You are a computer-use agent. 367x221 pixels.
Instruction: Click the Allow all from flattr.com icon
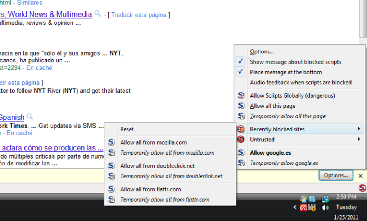point(111,189)
